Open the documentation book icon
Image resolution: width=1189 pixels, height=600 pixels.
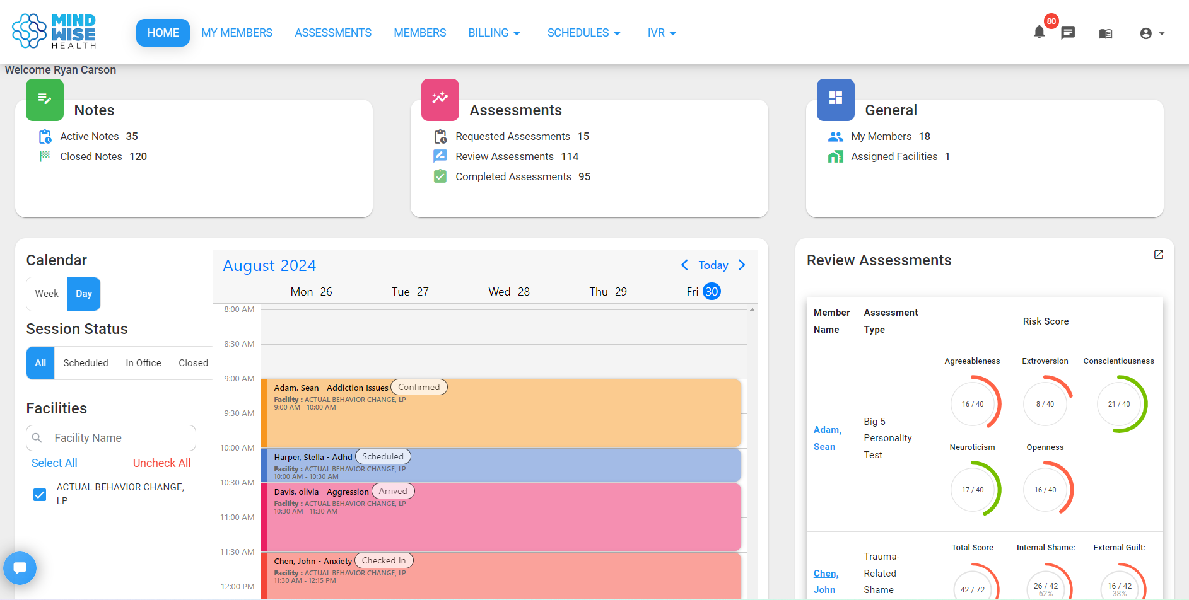[x=1105, y=33]
